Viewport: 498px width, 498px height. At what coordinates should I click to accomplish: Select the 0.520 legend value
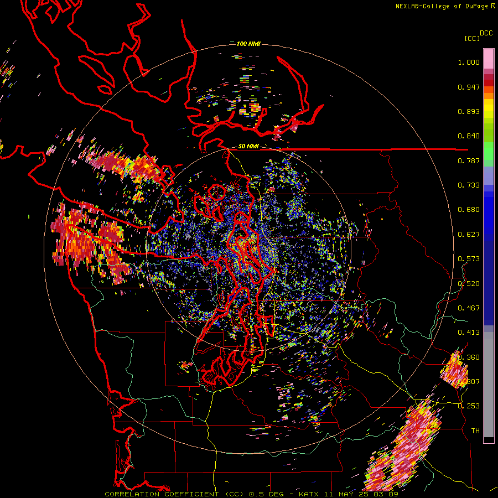[x=469, y=284]
